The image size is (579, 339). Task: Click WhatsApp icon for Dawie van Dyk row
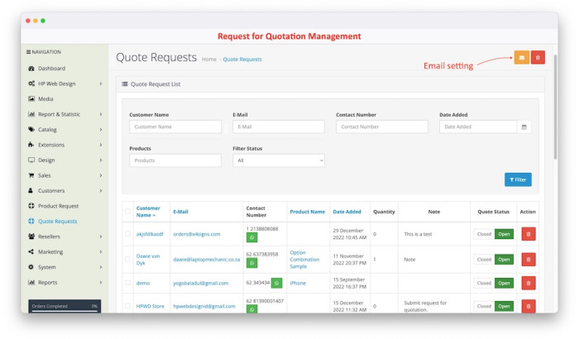(x=251, y=263)
